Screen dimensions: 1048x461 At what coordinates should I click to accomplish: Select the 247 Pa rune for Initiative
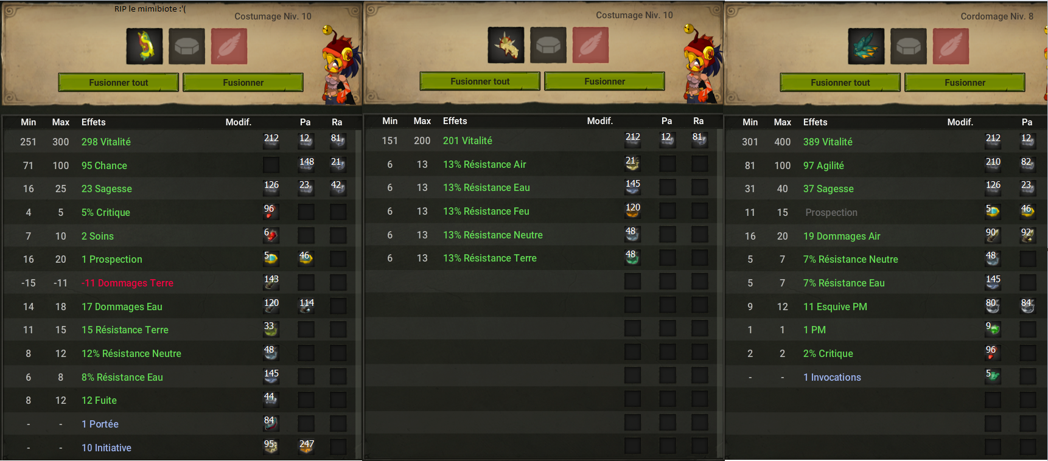[x=306, y=447]
